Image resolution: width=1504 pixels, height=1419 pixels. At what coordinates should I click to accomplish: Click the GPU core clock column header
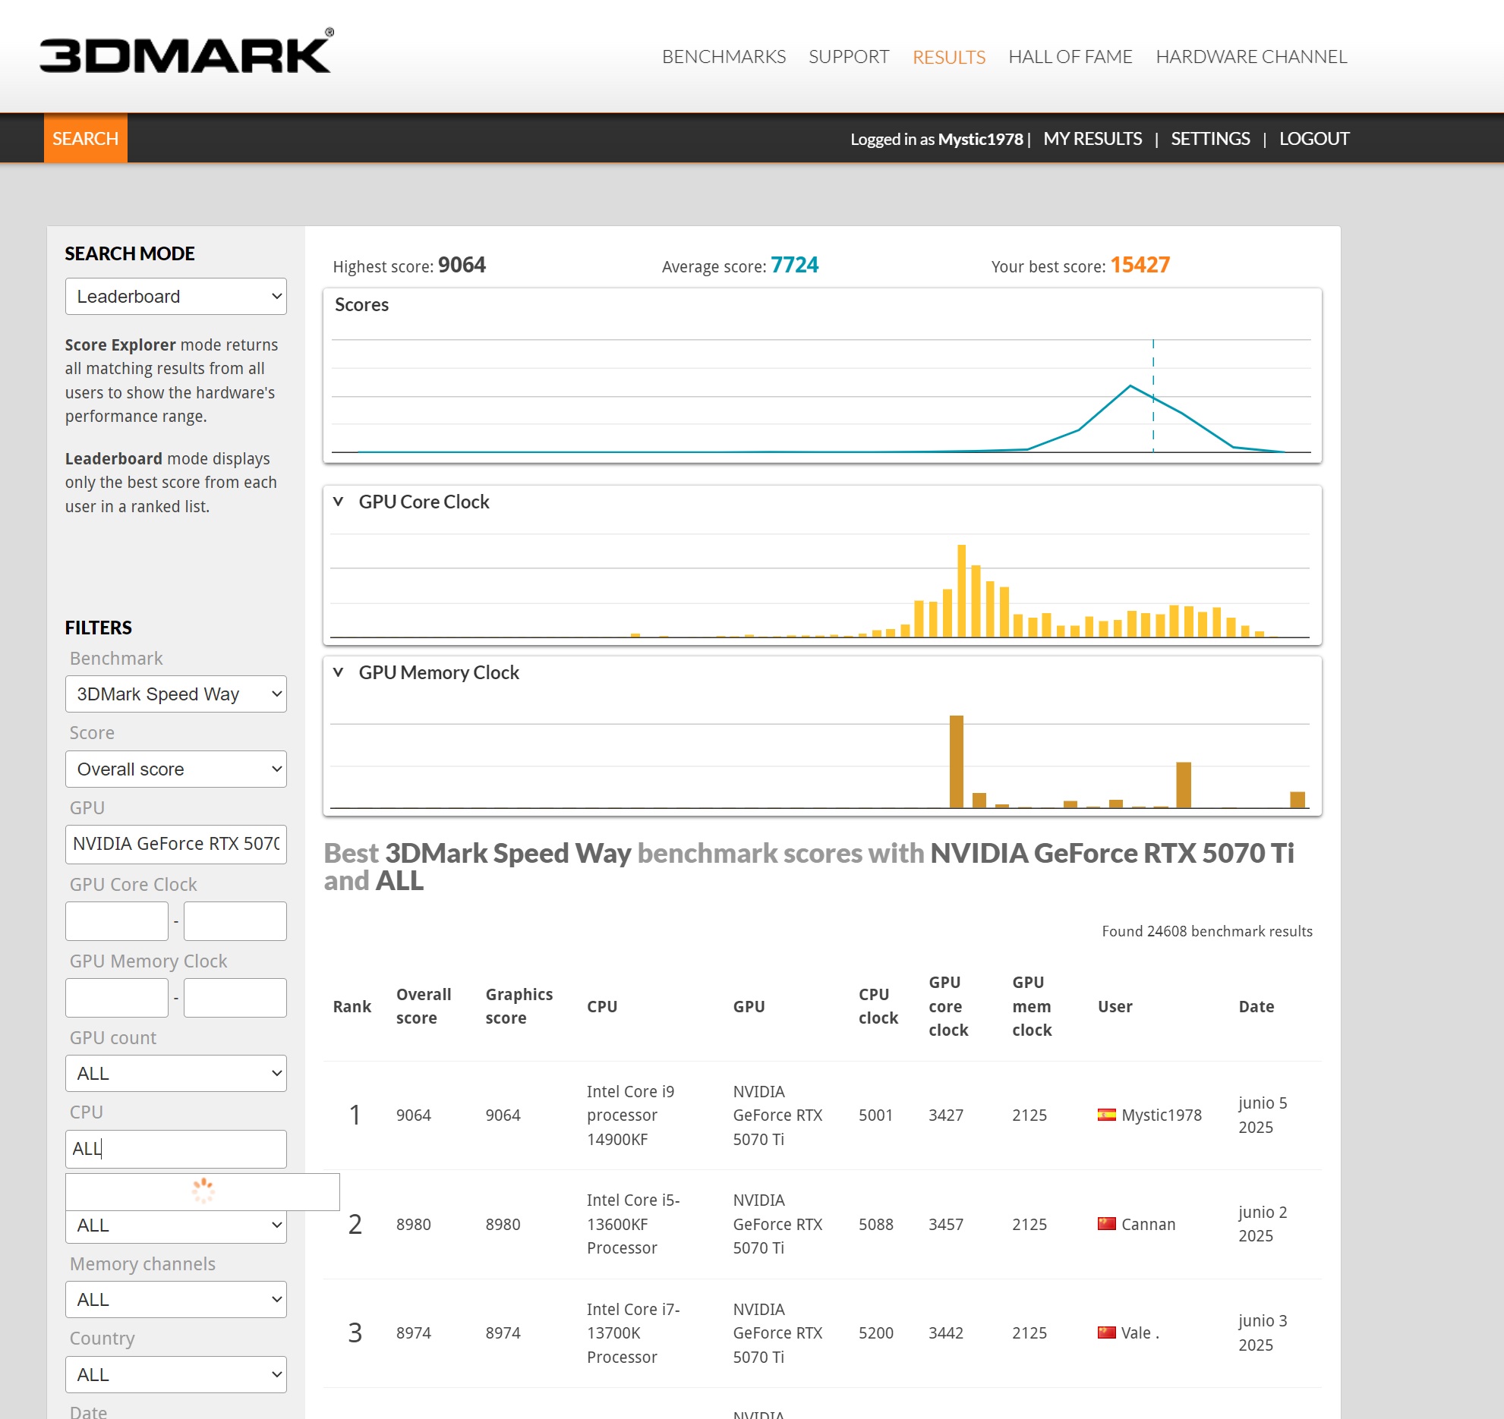point(948,1006)
